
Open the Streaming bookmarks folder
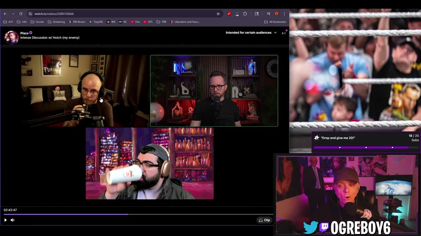(56, 22)
